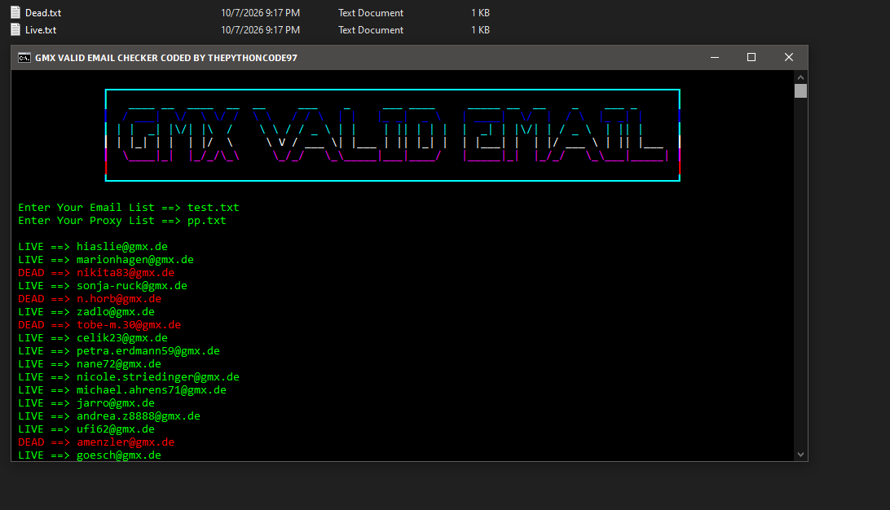The image size is (890, 510).
Task: Grab the console vertical scrollbar thumb
Action: 800,90
